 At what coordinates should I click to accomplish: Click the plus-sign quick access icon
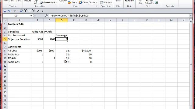click(25, 11)
